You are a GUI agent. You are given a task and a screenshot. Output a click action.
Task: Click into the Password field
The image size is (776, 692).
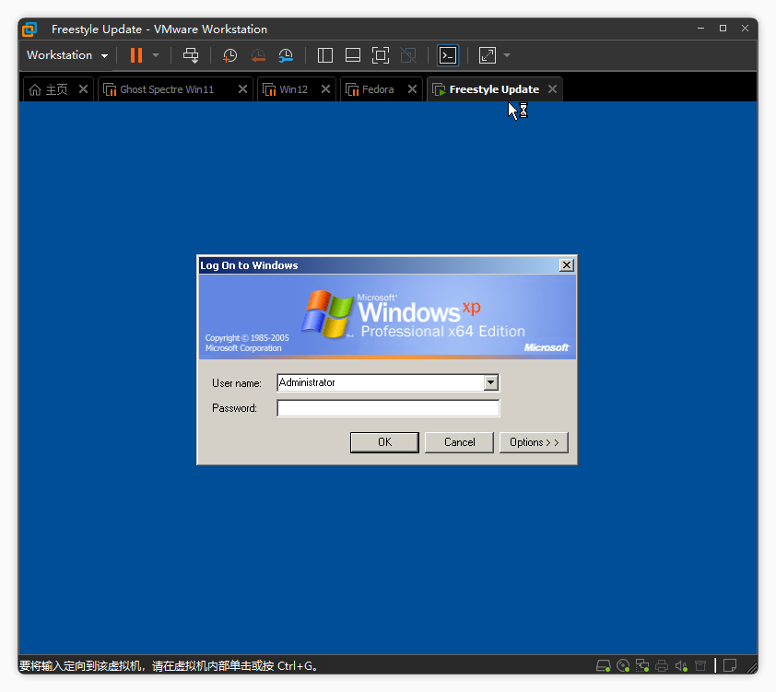(x=388, y=408)
